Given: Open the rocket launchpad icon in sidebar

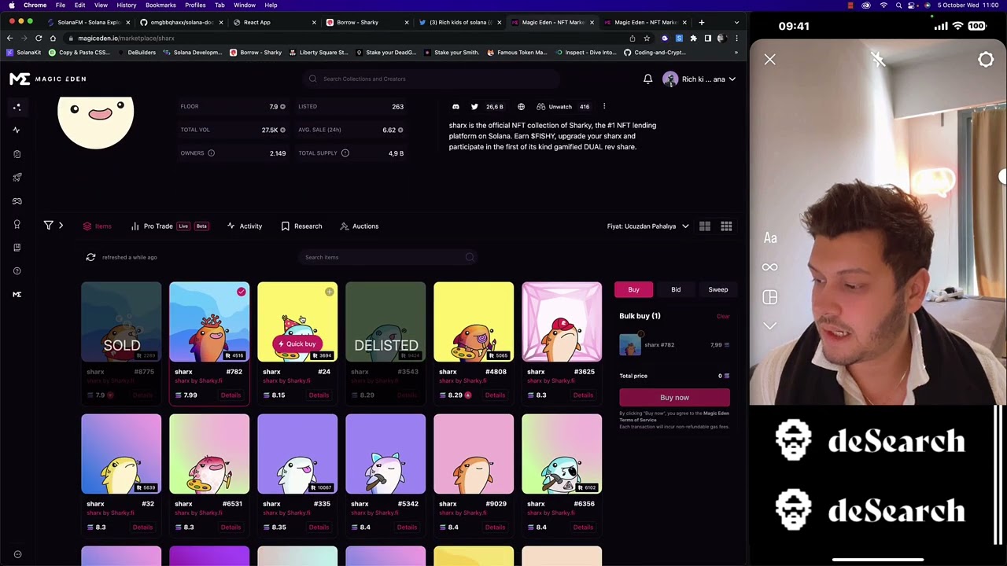Looking at the screenshot, I should tap(17, 177).
